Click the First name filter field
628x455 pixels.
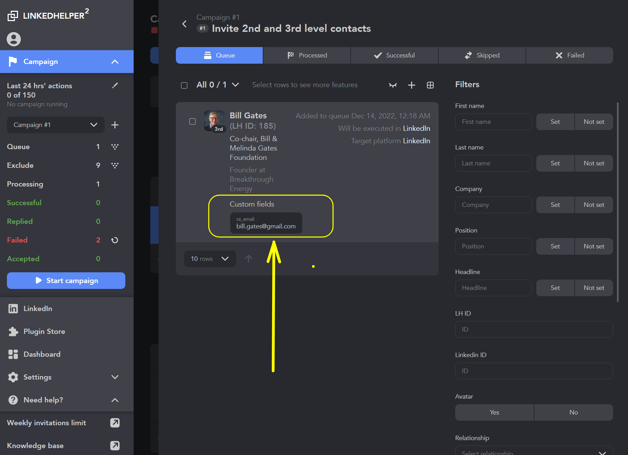click(494, 122)
